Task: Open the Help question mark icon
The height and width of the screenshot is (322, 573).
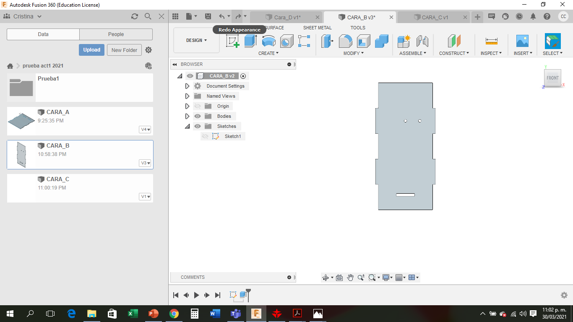Action: [x=547, y=16]
